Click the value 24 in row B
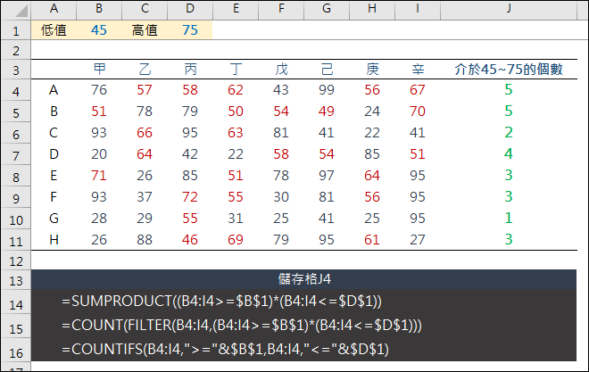Screen dimensions: 589x372 click(372, 112)
